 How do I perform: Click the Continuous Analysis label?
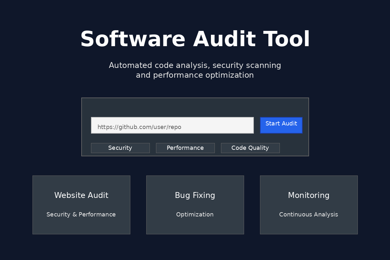coord(308,214)
